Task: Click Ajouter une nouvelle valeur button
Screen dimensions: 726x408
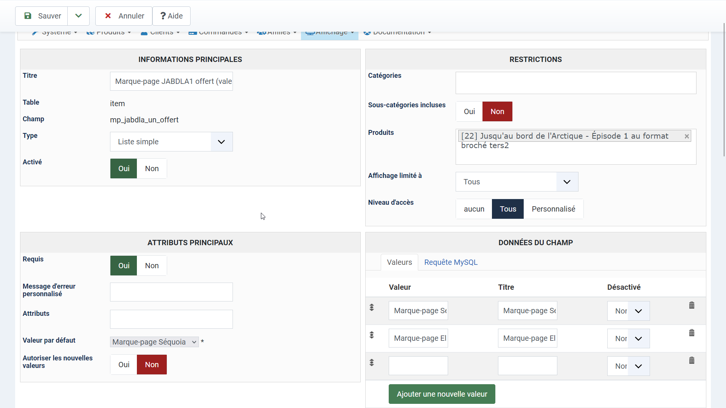Action: tap(442, 394)
